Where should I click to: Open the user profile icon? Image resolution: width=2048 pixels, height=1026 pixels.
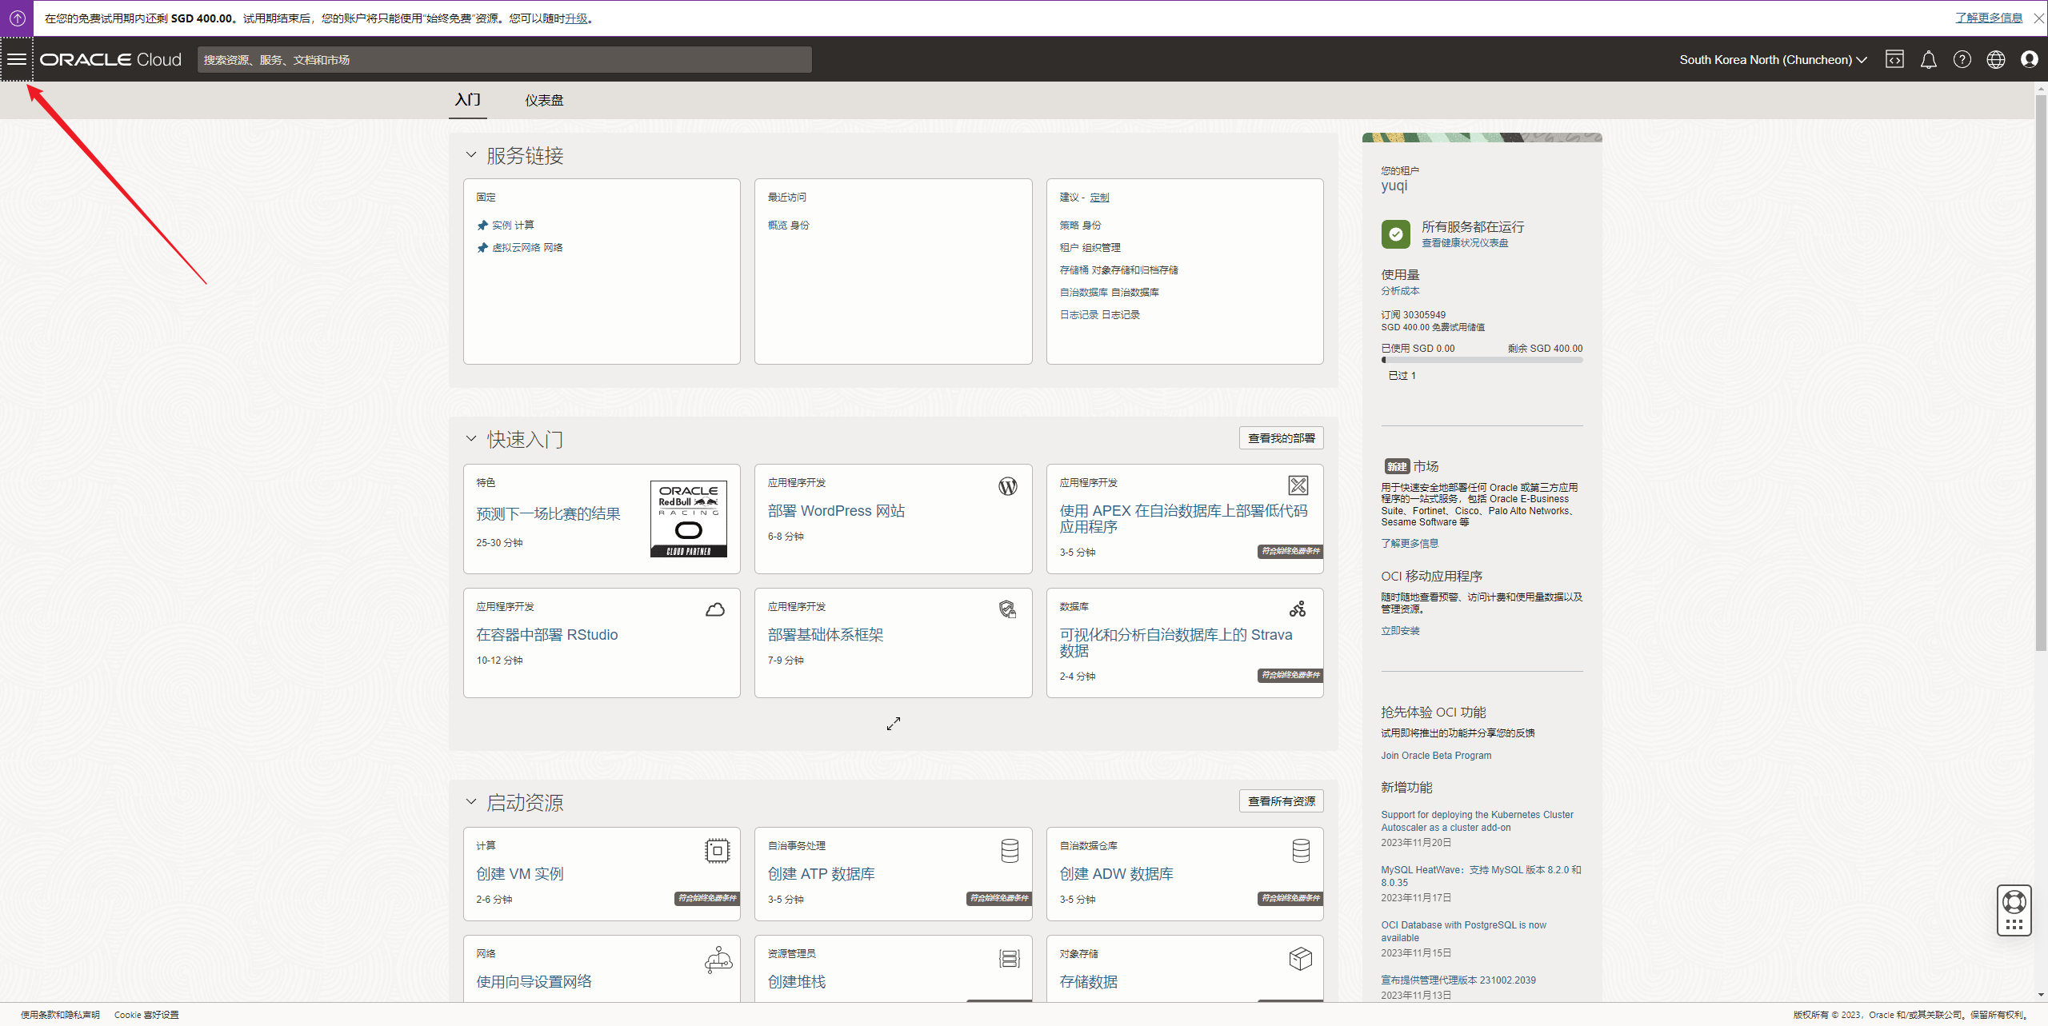(2030, 59)
